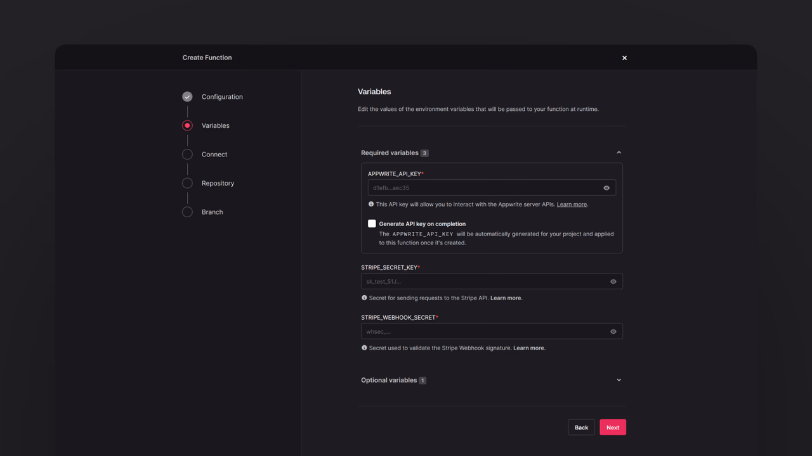Click the Connect step circle
Image resolution: width=812 pixels, height=456 pixels.
pyautogui.click(x=187, y=155)
